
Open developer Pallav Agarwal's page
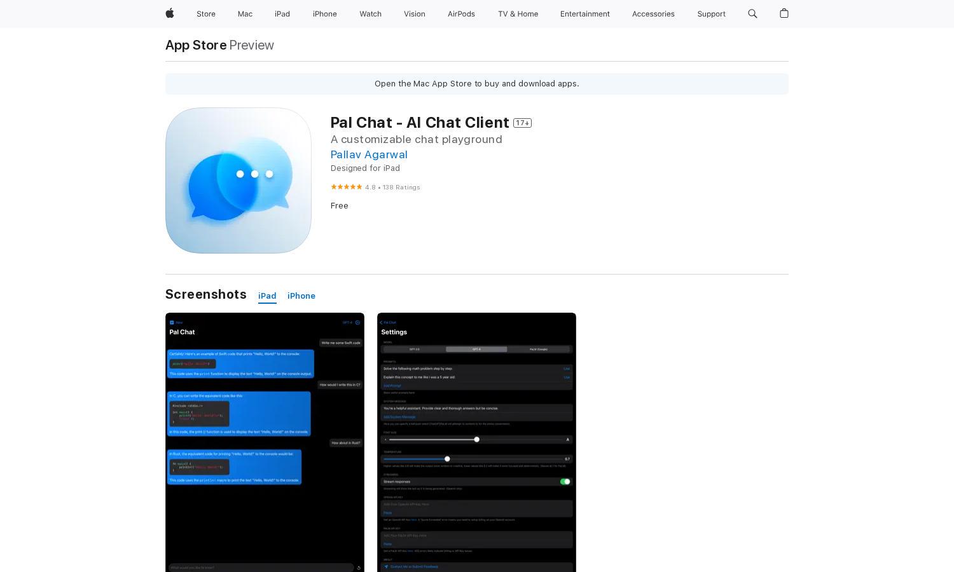coord(369,154)
